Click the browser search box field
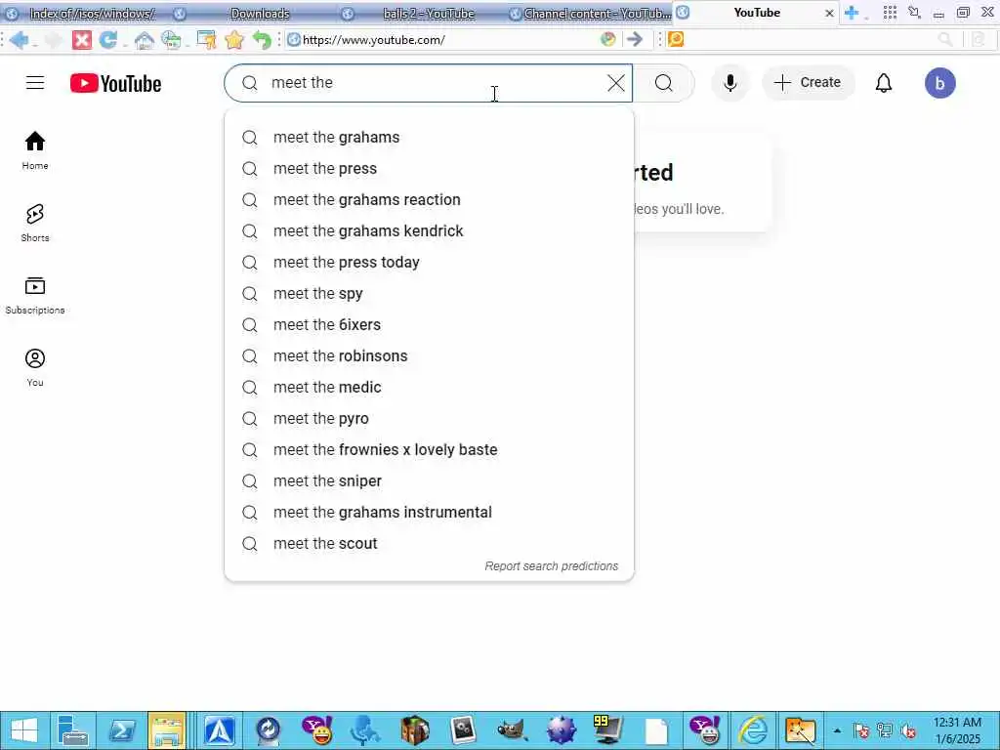 [810, 39]
